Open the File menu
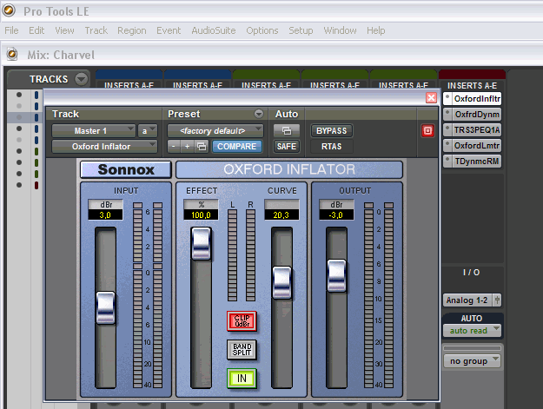Viewport: 543px width, 409px height. tap(11, 30)
